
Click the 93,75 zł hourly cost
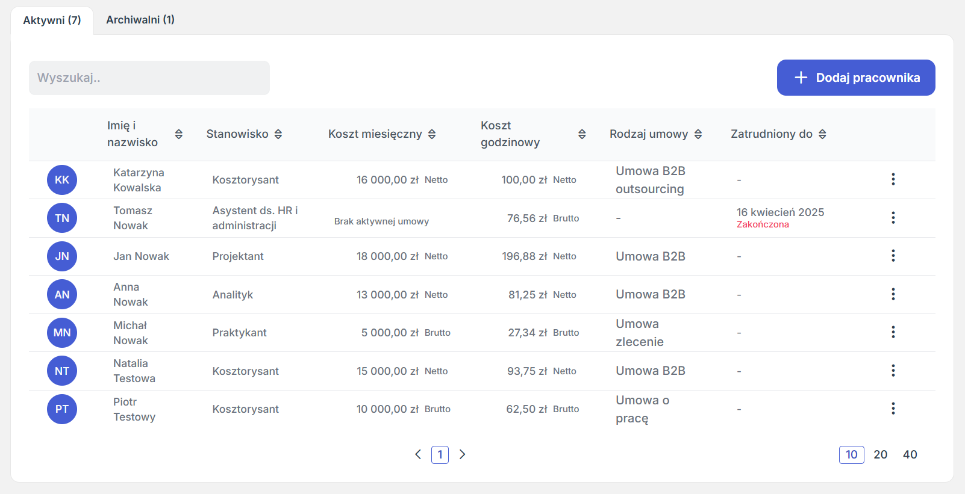tap(527, 371)
